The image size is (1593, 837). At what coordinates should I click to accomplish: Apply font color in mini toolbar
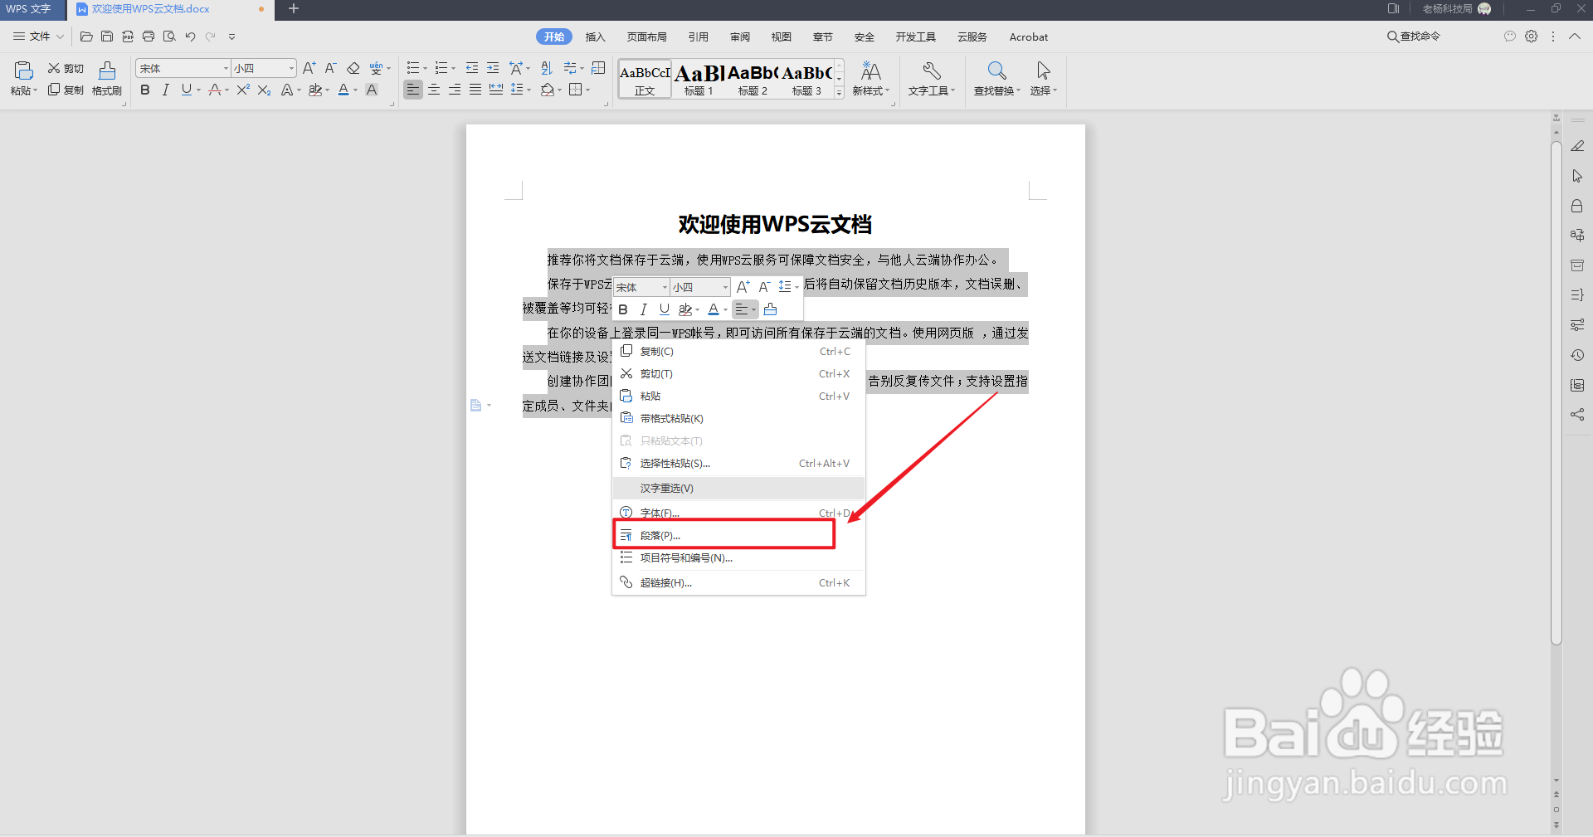pyautogui.click(x=714, y=309)
